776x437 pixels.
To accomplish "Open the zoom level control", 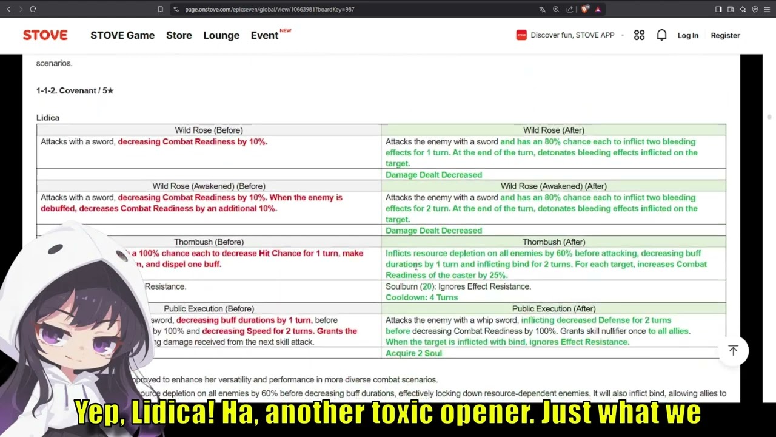I will point(556,9).
